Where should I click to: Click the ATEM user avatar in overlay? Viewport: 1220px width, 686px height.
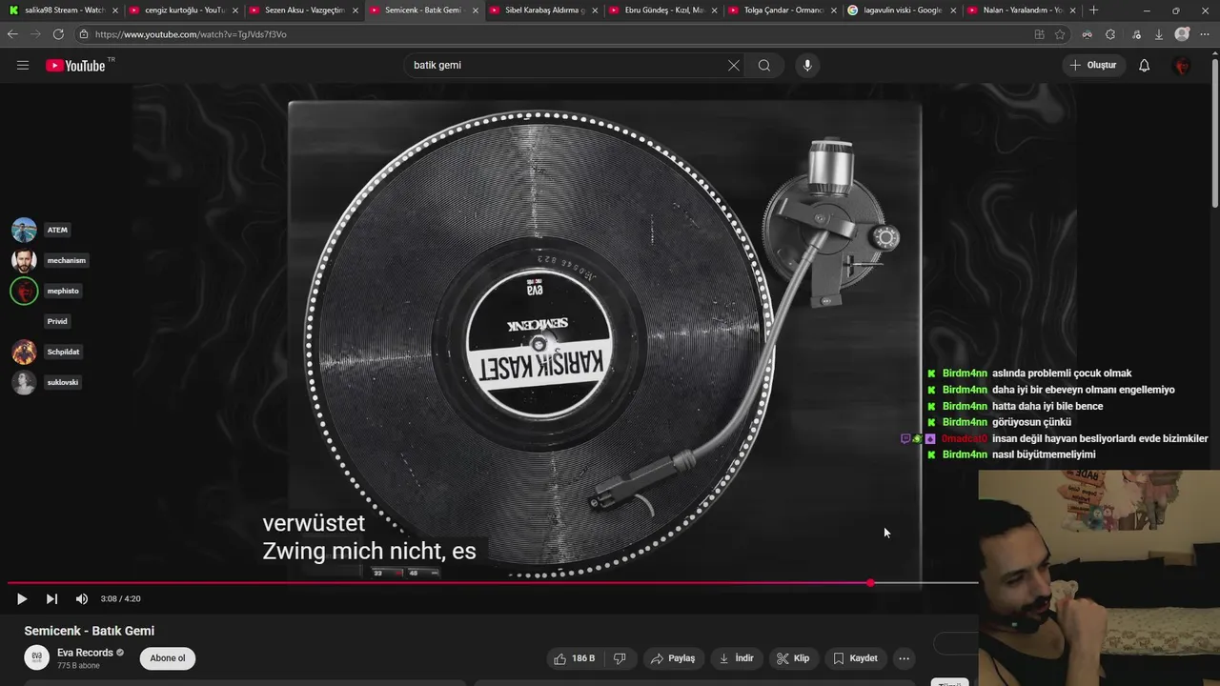tap(24, 230)
